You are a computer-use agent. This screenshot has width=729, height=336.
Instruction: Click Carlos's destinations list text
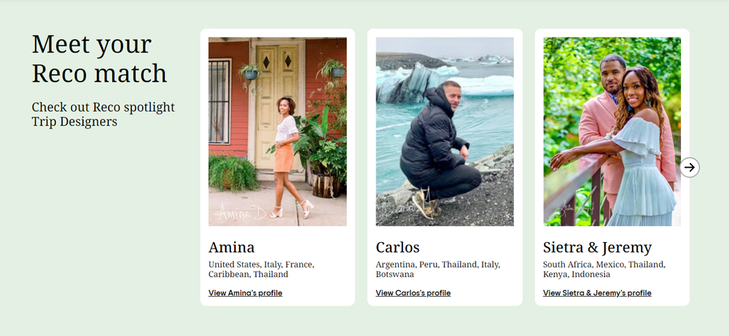tap(438, 269)
